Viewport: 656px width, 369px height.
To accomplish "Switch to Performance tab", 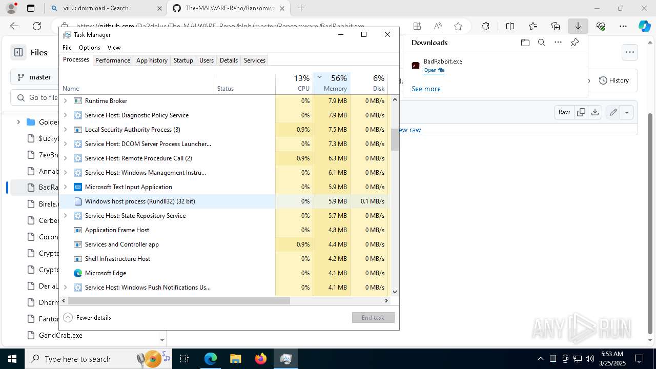I will point(113,60).
